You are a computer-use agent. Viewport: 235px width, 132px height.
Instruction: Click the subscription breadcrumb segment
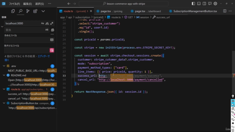(x=83, y=17)
